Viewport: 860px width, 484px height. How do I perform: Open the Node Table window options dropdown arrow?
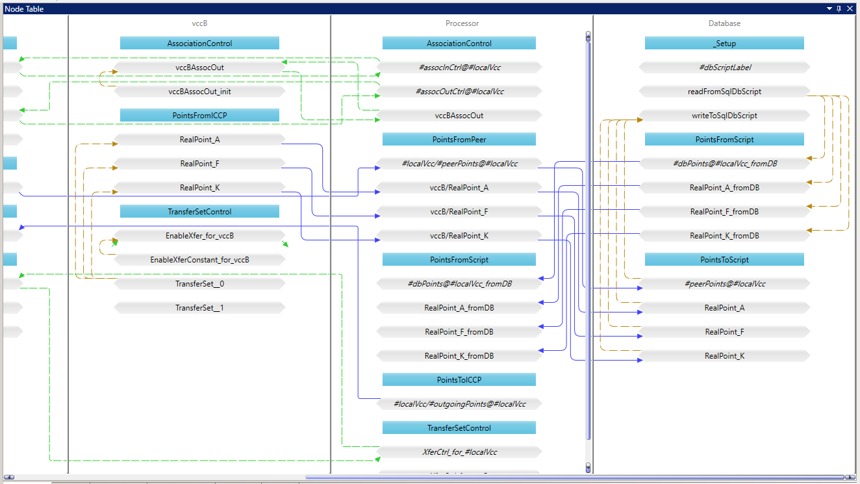click(x=829, y=8)
